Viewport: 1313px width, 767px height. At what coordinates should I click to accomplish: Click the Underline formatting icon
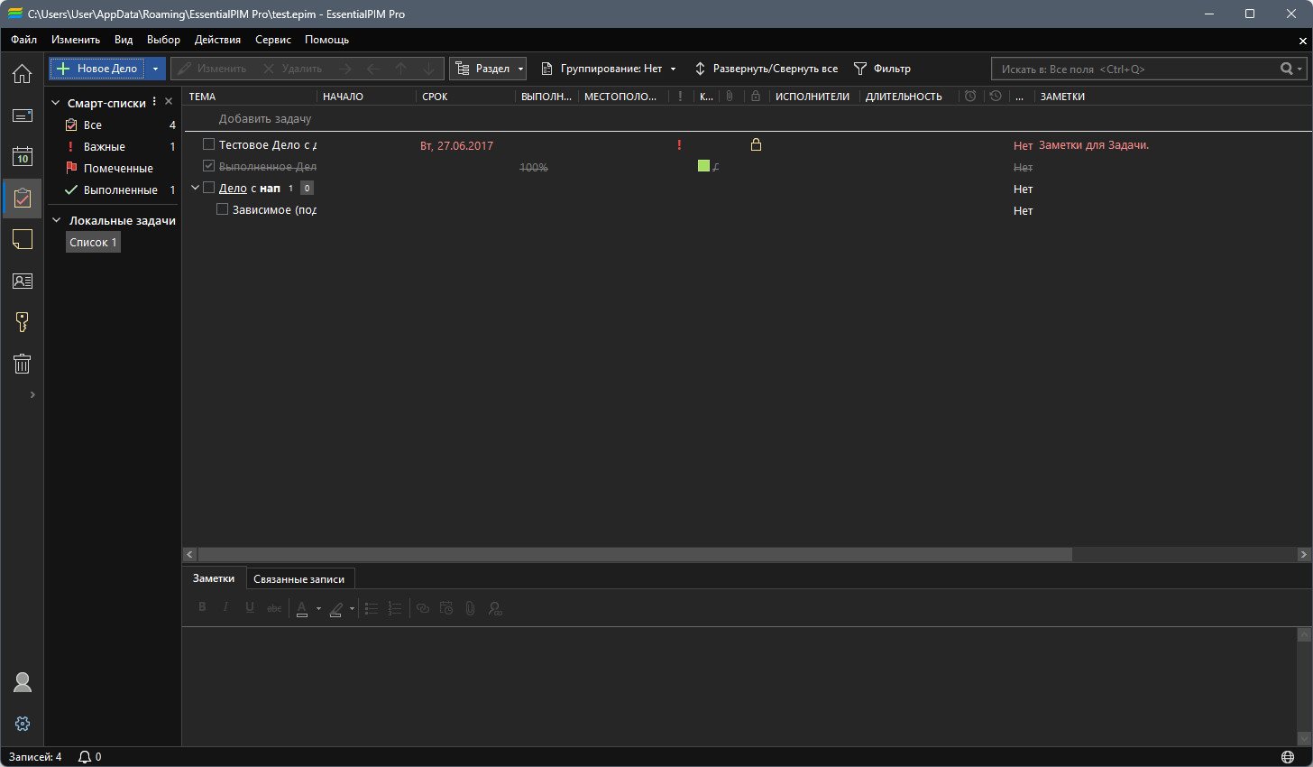250,608
